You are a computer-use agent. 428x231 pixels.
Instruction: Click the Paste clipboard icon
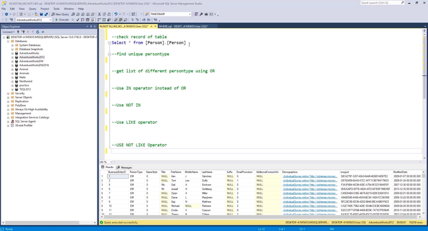pyautogui.click(x=109, y=14)
